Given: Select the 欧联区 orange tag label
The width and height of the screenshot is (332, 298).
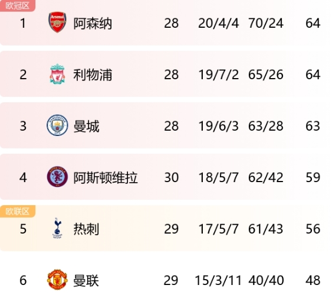Looking at the screenshot, I should pos(18,212).
